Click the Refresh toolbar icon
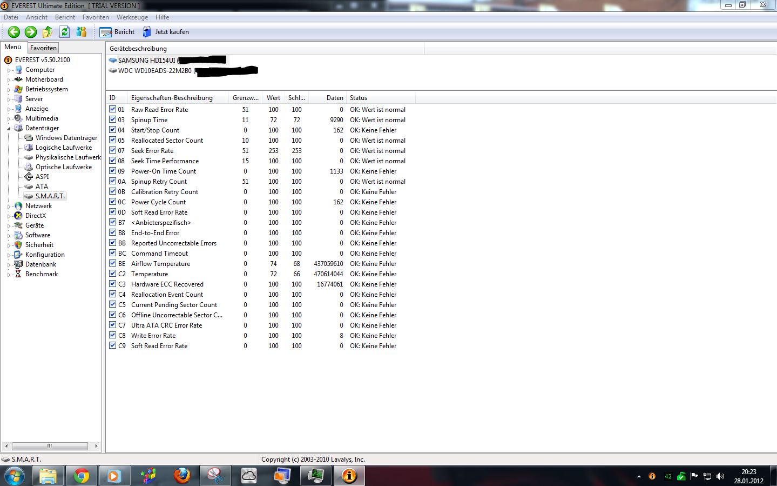Screen dimensions: 777x486 coord(65,32)
